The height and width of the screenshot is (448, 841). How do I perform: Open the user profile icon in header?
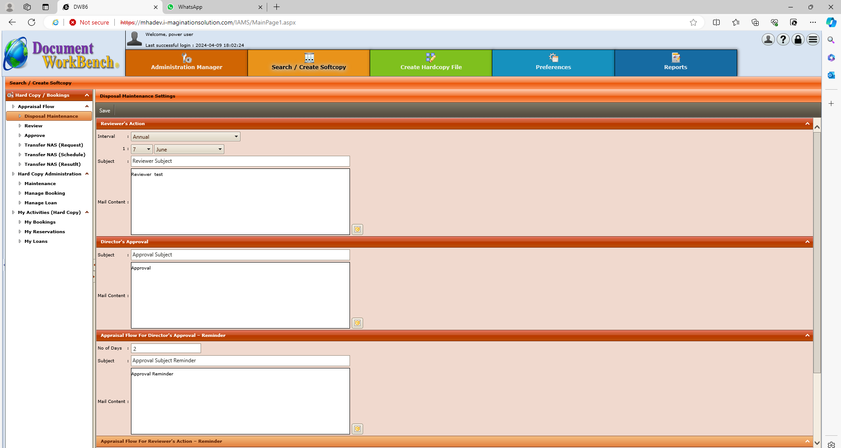pos(768,40)
